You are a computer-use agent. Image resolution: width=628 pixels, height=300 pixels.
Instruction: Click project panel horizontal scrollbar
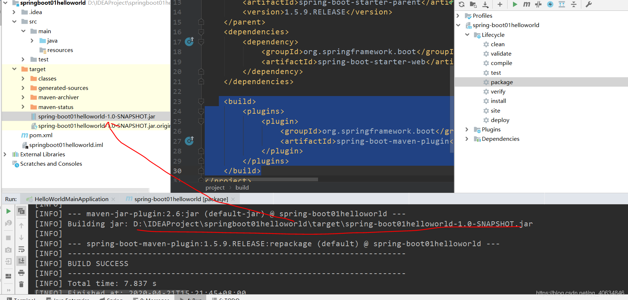[x=75, y=190]
